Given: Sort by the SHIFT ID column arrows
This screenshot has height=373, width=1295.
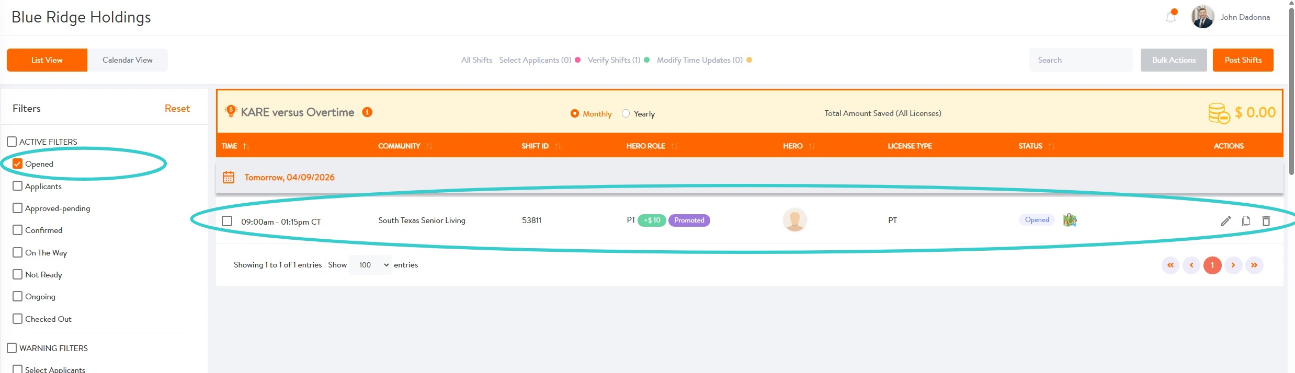Looking at the screenshot, I should click(558, 146).
